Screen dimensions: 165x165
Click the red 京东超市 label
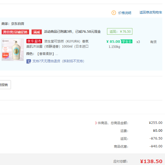(x=34, y=41)
